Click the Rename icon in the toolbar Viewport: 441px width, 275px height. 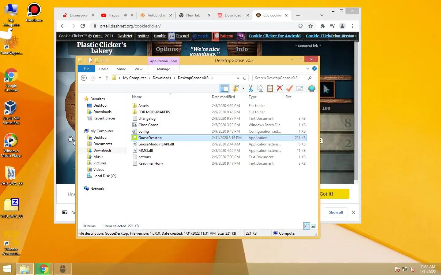(300, 88)
